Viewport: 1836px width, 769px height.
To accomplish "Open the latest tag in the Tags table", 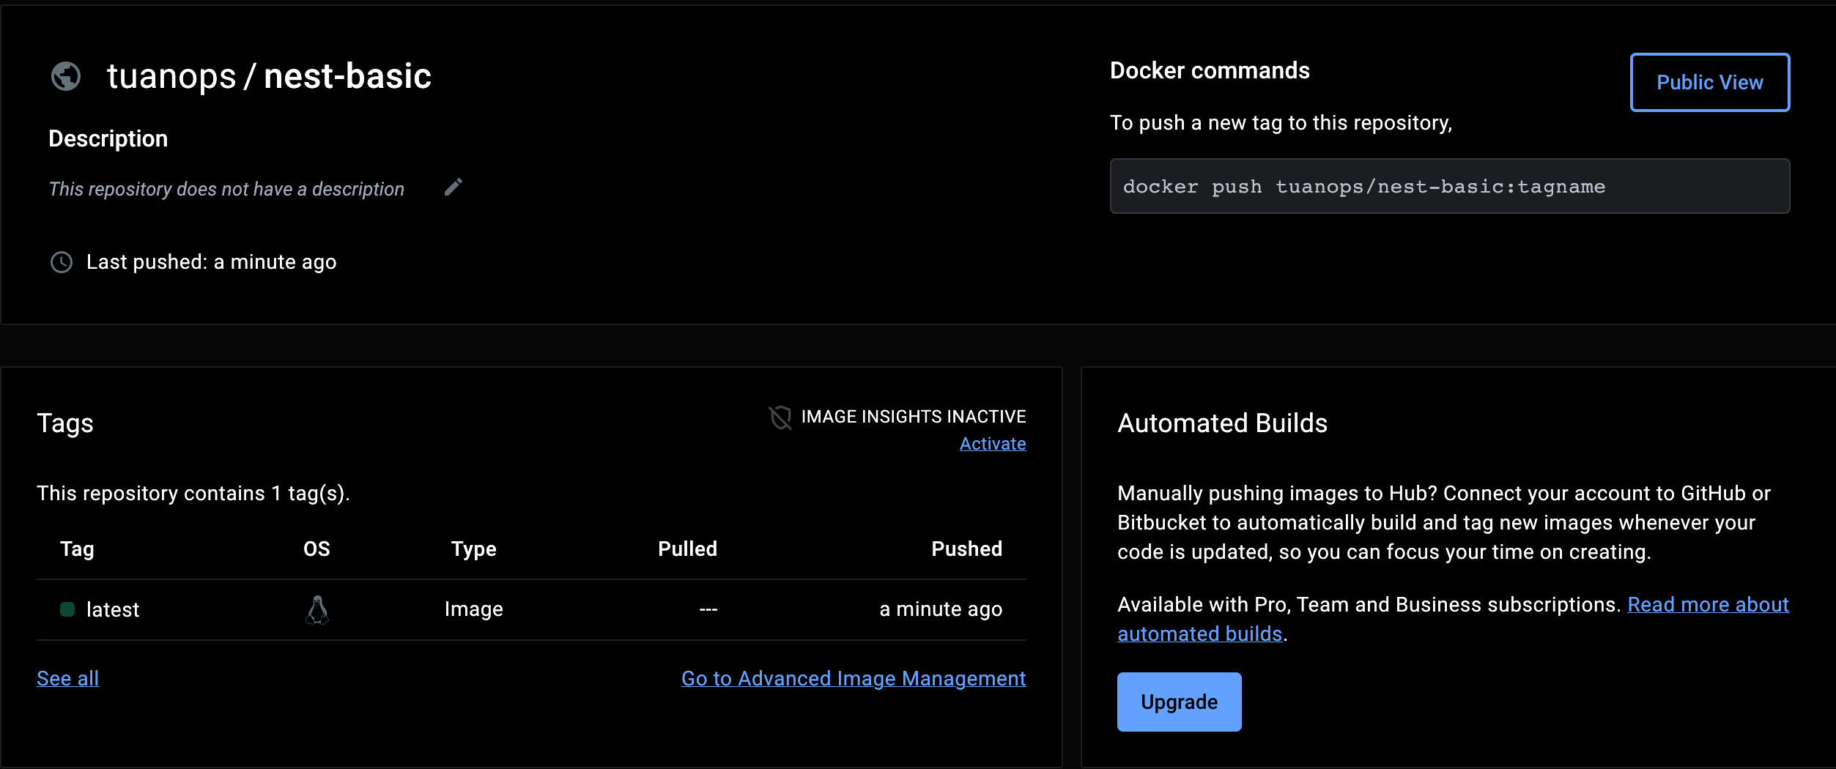I will tap(113, 609).
